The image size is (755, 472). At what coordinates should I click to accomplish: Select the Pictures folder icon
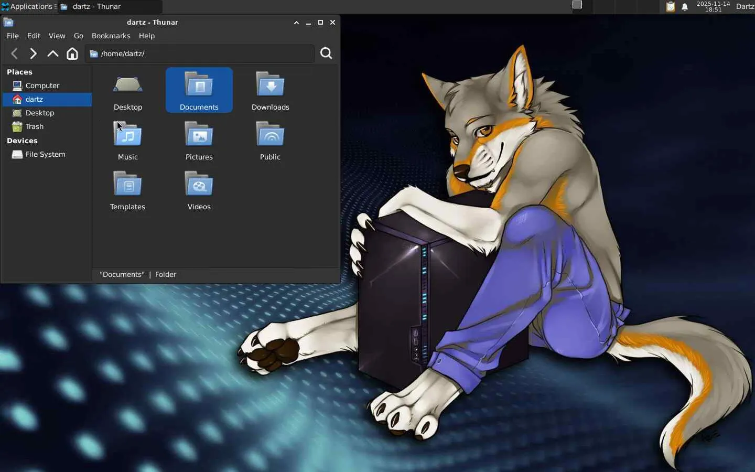199,134
